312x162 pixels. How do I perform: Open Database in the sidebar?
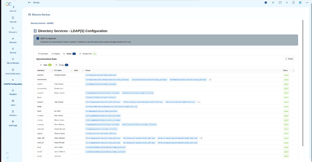pyautogui.click(x=13, y=113)
